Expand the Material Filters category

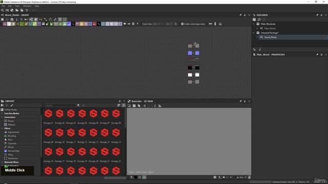[2, 162]
